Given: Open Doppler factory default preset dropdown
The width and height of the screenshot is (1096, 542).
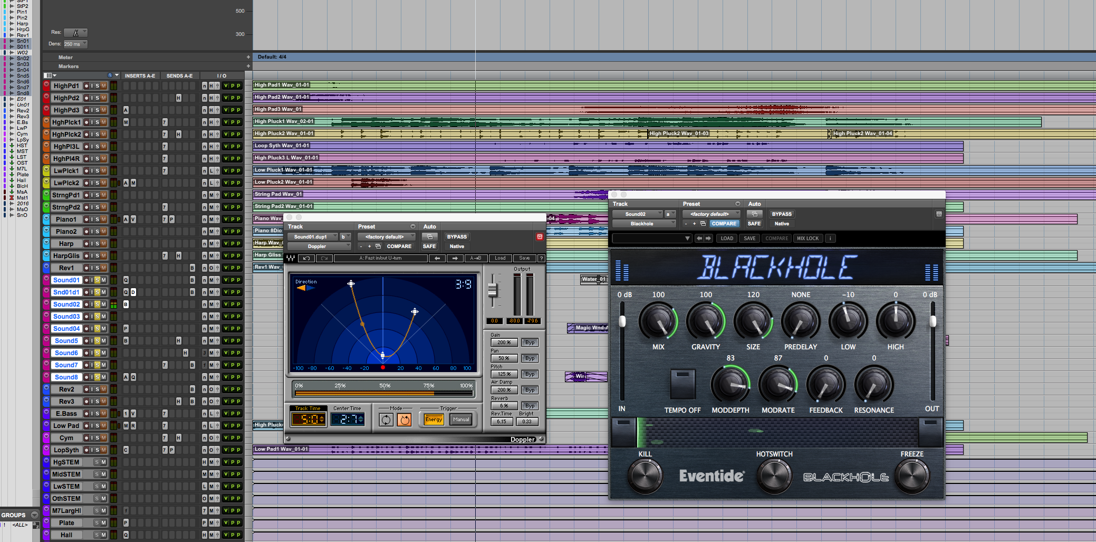Looking at the screenshot, I should click(x=387, y=237).
